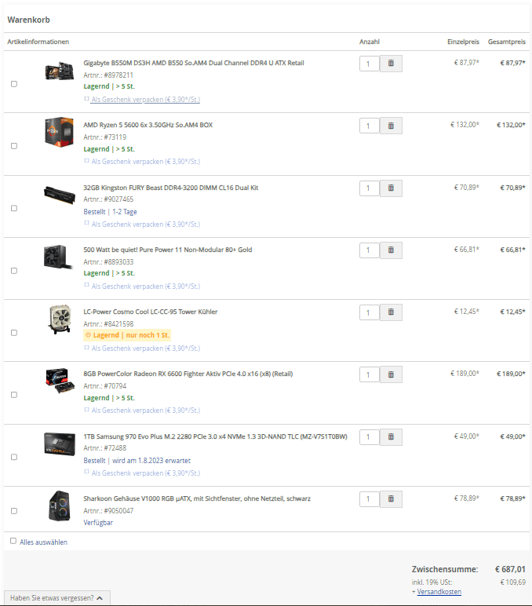Edit quantity field for be quiet! Pure Power
The image size is (532, 606).
tap(369, 250)
